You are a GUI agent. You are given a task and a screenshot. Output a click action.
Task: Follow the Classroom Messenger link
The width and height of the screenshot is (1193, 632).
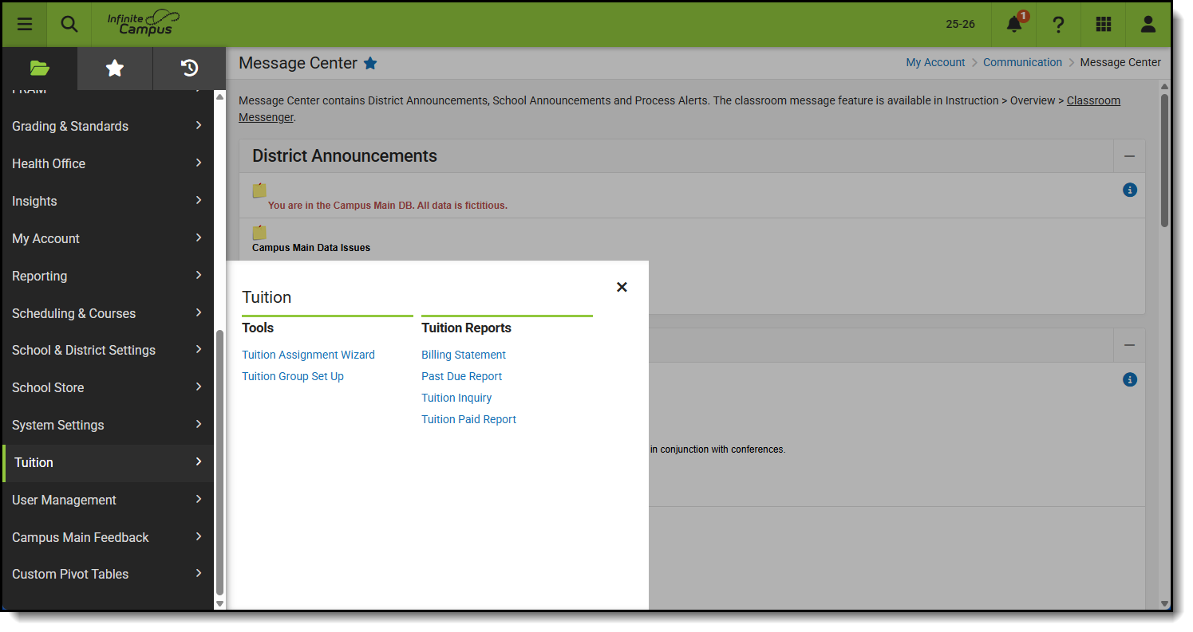(x=1093, y=100)
